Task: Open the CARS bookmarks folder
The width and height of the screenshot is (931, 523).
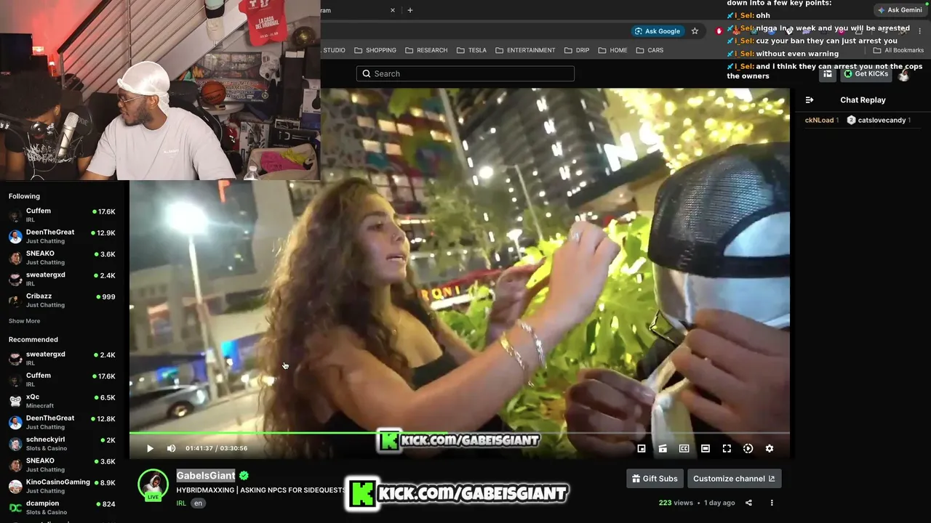Action: click(x=650, y=50)
